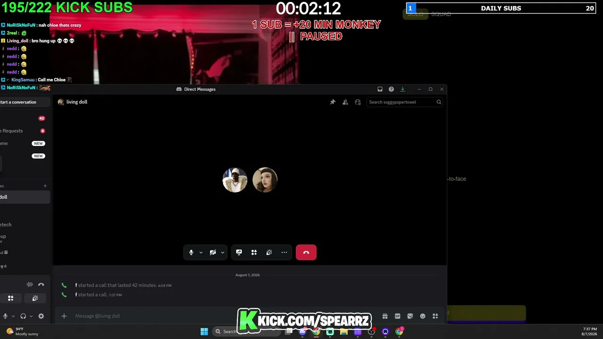This screenshot has height=339, width=603.
Task: Toggle noise suppression in voice panel
Action: click(x=30, y=284)
